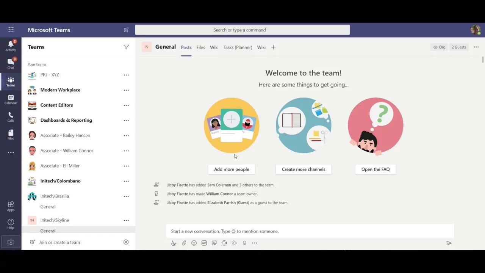
Task: Click the GIF icon in compose toolbar
Action: pos(204,243)
